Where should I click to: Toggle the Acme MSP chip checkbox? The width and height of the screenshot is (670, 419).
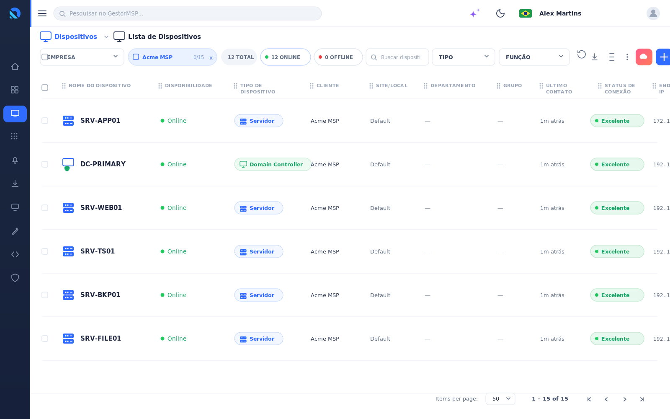coord(136,57)
